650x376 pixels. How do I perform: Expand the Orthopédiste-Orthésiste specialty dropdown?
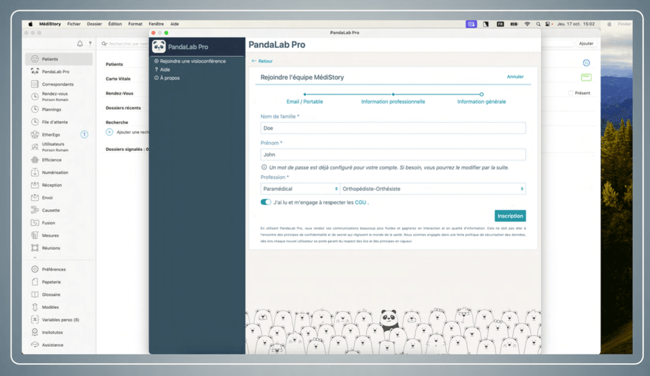[433, 189]
